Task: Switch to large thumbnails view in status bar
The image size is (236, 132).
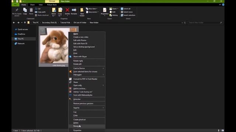Action: click(223, 131)
